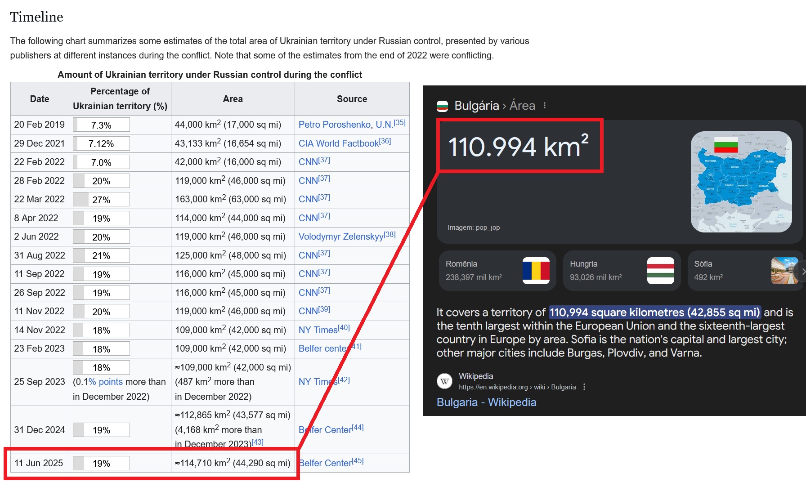Click the highlighted '110,994 square kilometres (42,855 sq mi)' text
The height and width of the screenshot is (491, 806).
[654, 312]
